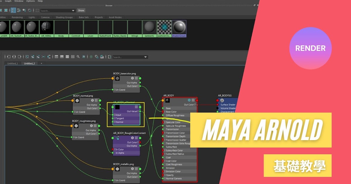Screen dimensions: 351x184
Task: Add a new graph tab with plus
Action: click(x=41, y=63)
